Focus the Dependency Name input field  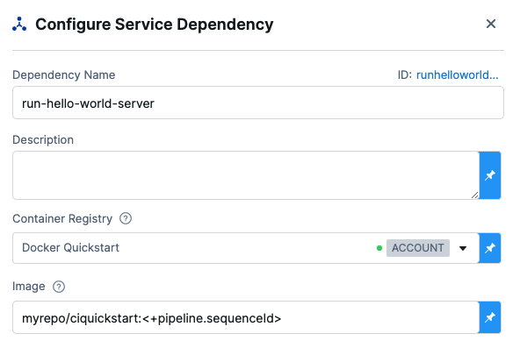point(258,103)
